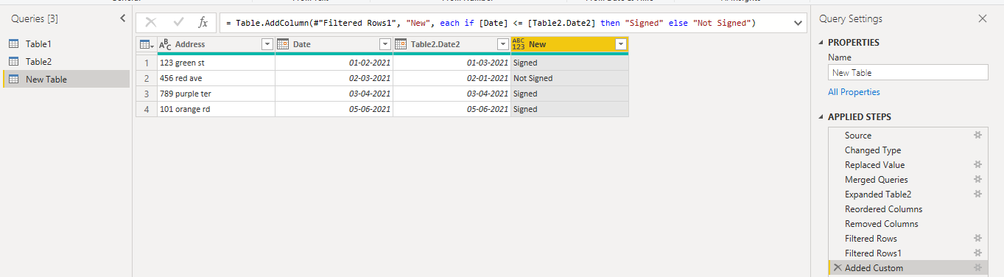Open Expanded Table2 step settings gear
The width and height of the screenshot is (1004, 277).
[x=977, y=194]
